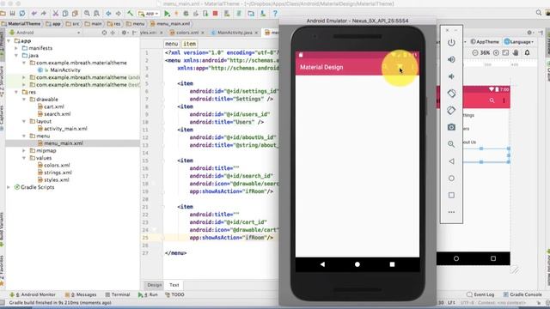Close the colors.xml tab
The width and height of the screenshot is (550, 309).
[x=203, y=33]
